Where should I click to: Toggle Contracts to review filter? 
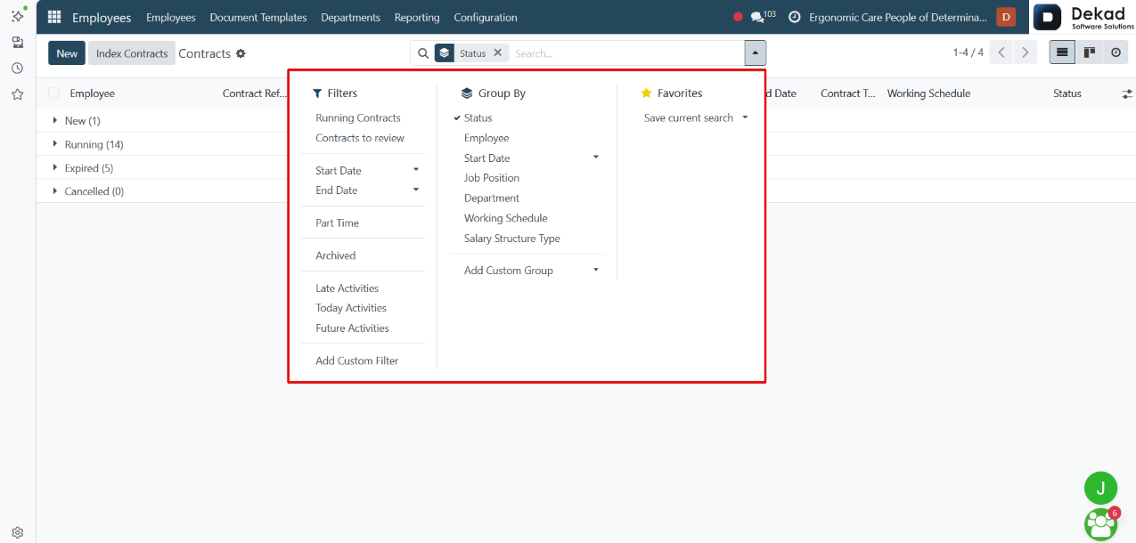pos(360,138)
